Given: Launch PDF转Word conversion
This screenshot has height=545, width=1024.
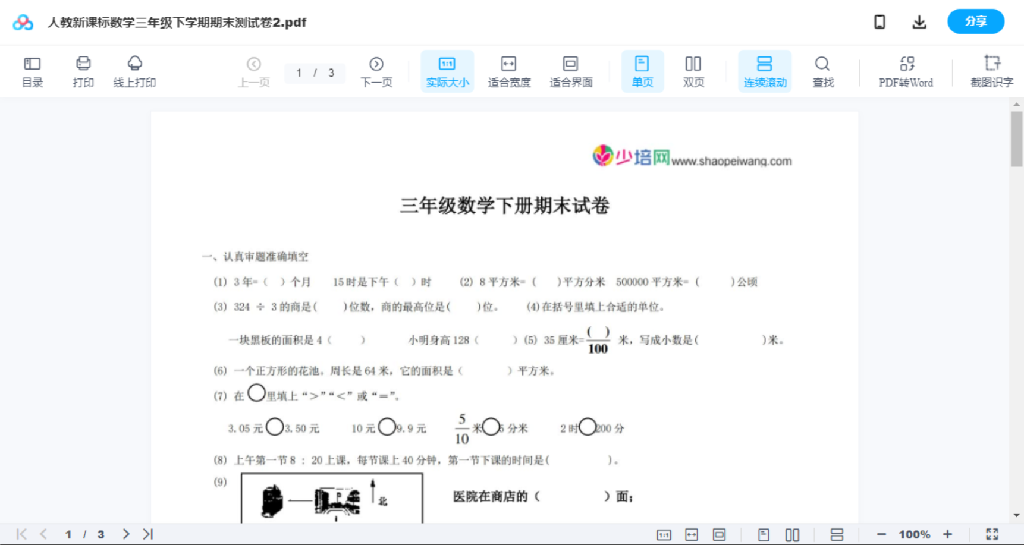Looking at the screenshot, I should pos(905,71).
